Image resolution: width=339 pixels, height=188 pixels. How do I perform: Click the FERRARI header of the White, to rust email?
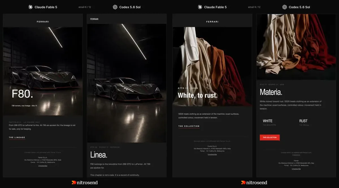212,21
